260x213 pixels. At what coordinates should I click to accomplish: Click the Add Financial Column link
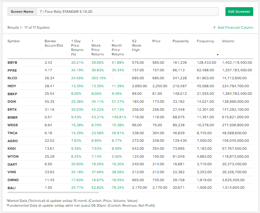click(235, 27)
